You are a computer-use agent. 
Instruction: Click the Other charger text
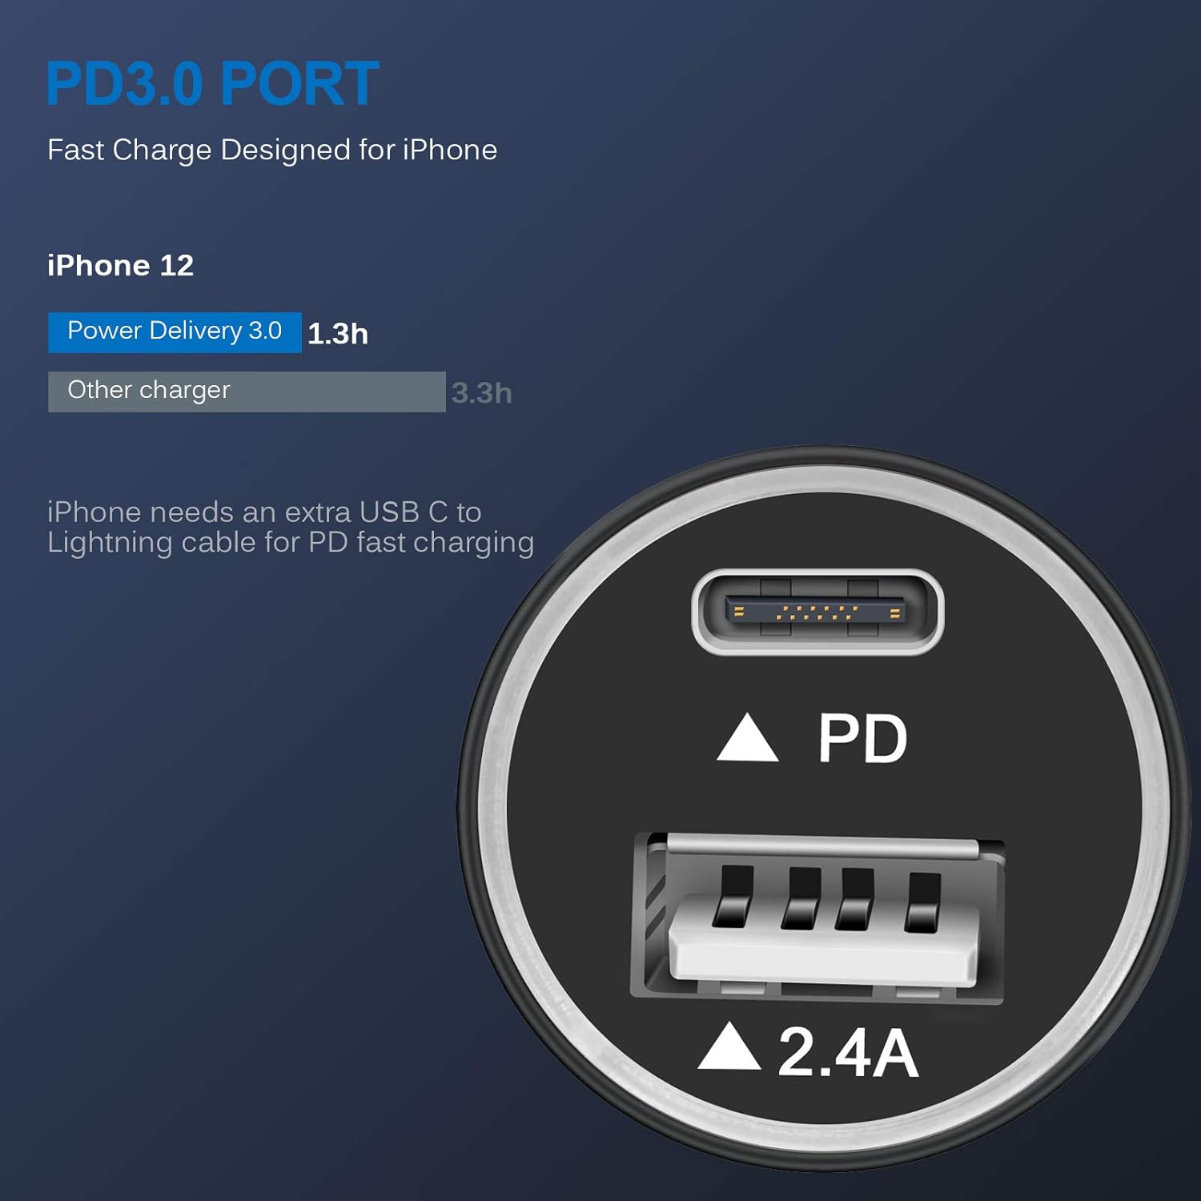[x=149, y=390]
